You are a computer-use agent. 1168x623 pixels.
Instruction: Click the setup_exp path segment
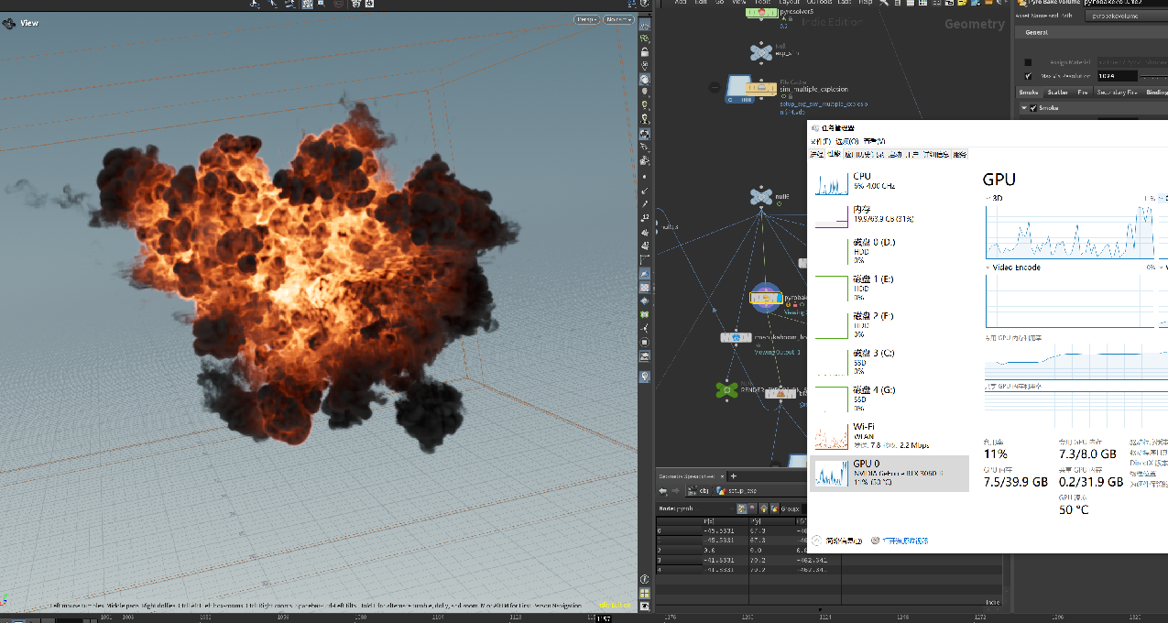[736, 491]
